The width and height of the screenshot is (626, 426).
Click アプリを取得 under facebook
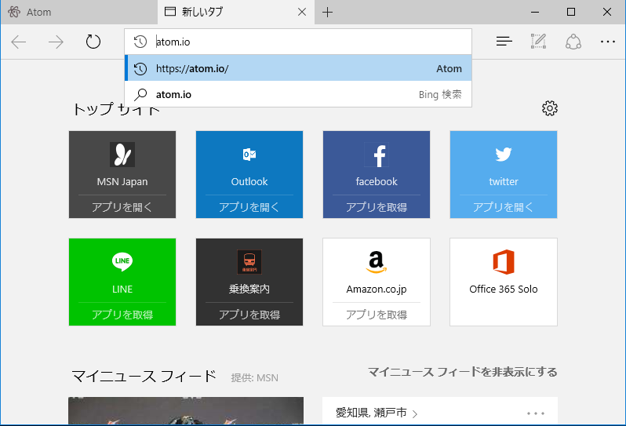pos(377,207)
